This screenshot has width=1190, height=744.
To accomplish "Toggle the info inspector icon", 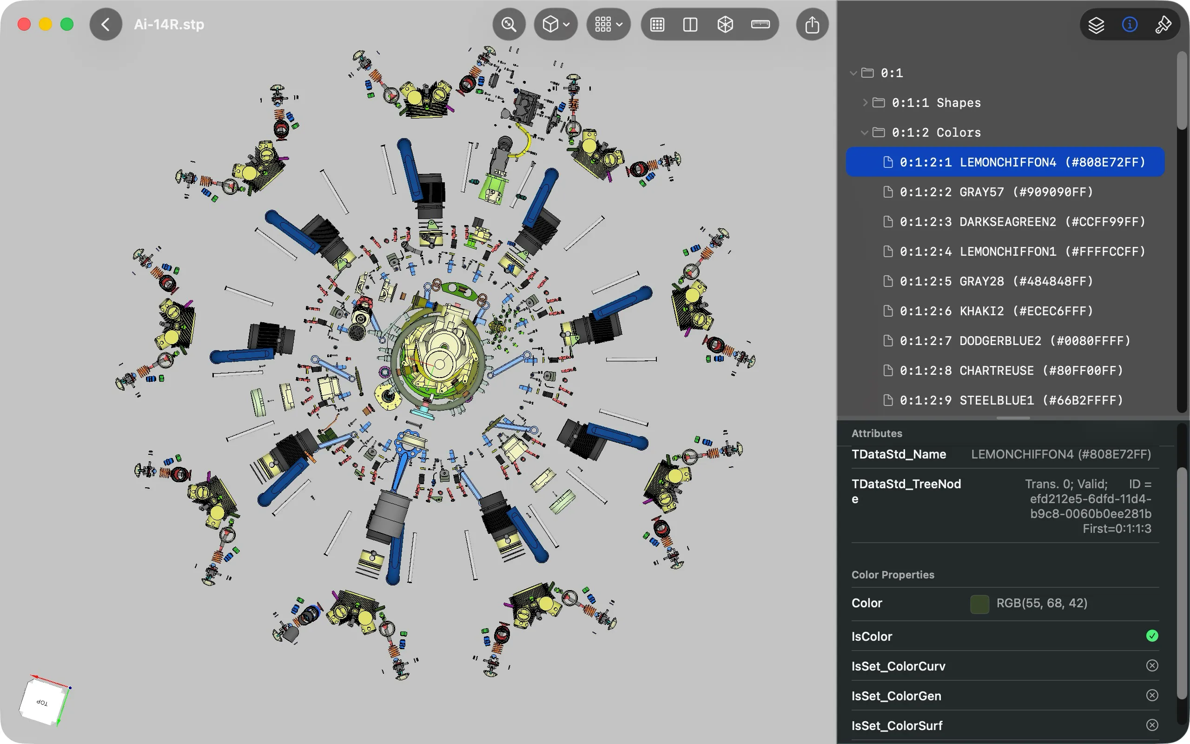I will coord(1130,25).
